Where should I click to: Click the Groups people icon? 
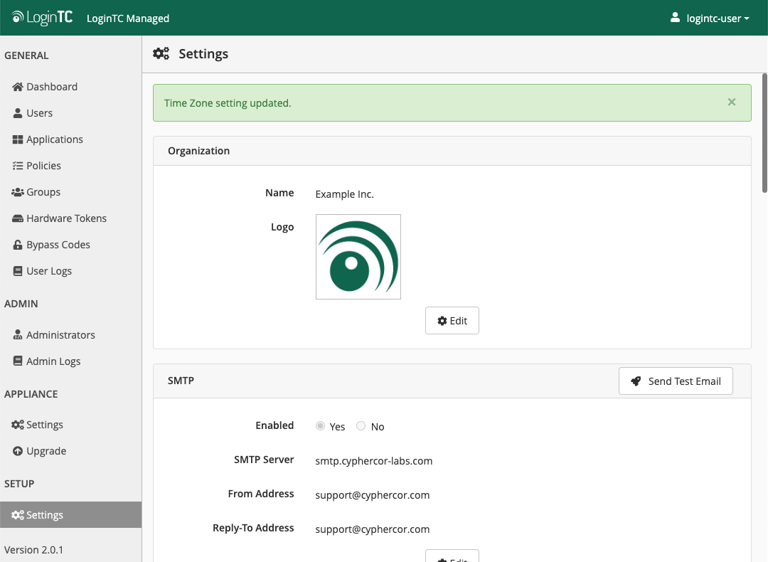click(18, 192)
